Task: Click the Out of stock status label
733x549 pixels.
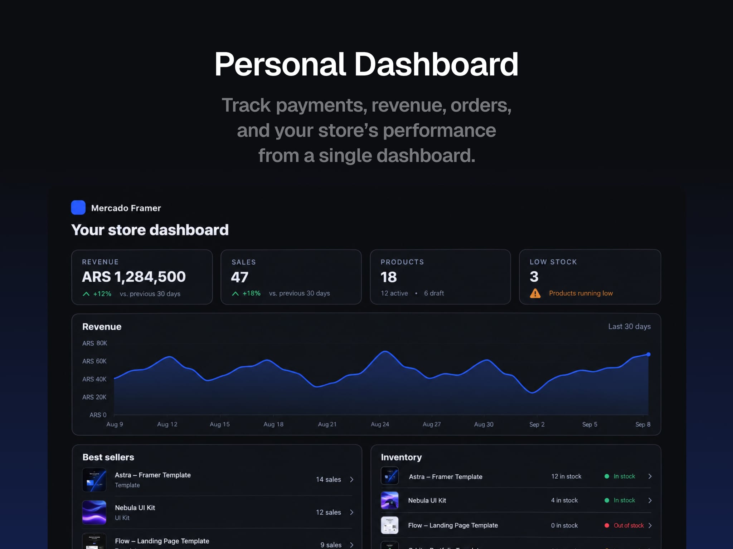Action: pos(628,525)
